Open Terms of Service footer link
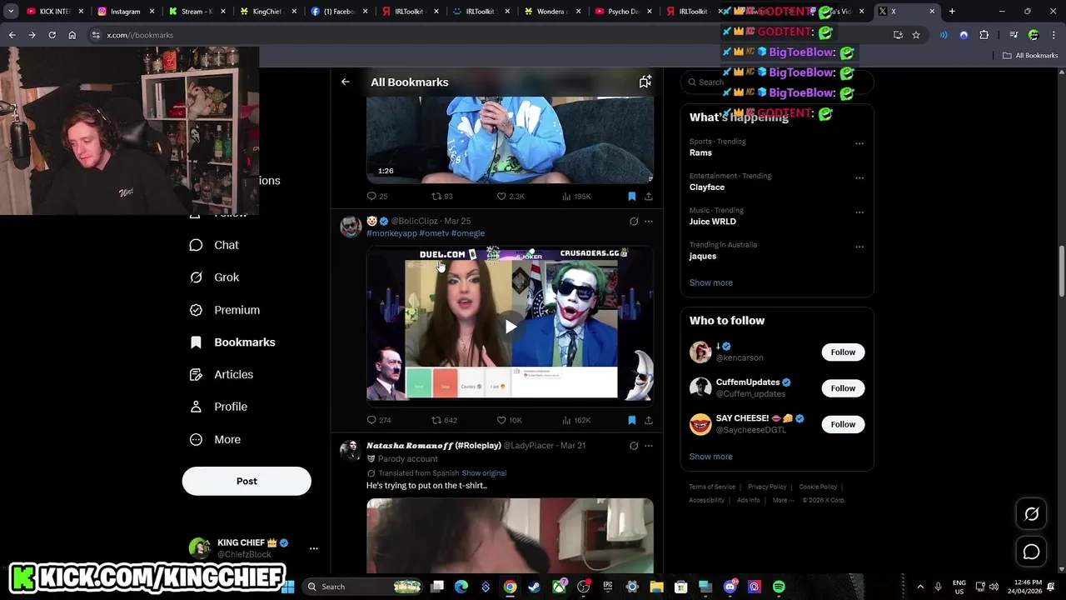This screenshot has height=600, width=1066. click(x=712, y=487)
